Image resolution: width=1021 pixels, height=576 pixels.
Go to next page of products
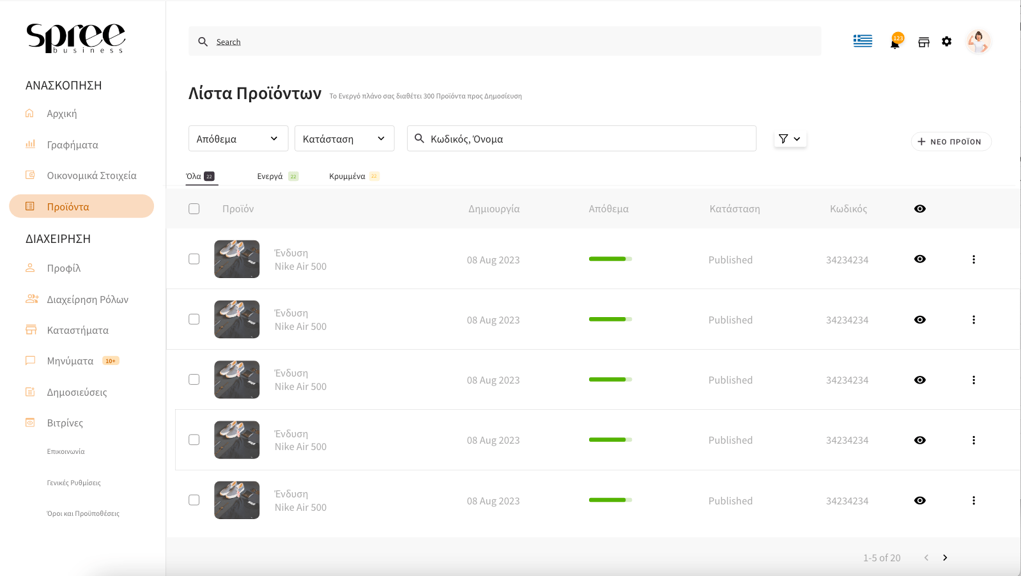945,558
